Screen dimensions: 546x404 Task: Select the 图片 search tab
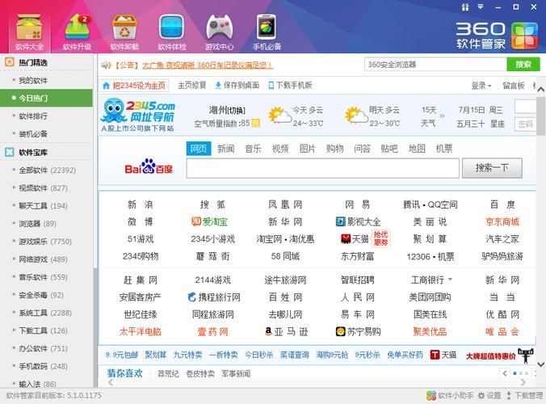[x=308, y=149]
